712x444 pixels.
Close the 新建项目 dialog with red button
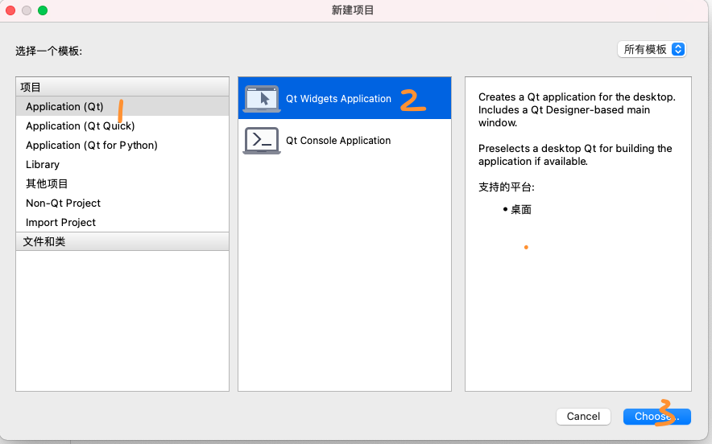click(10, 10)
